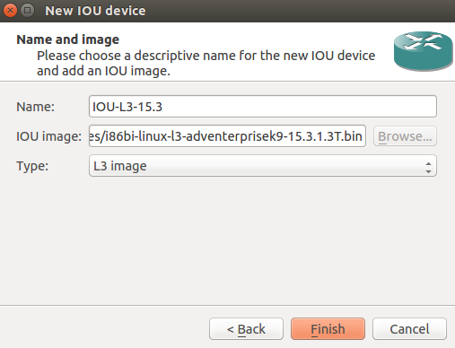Click the "Type:" label
This screenshot has width=455, height=348.
32,166
